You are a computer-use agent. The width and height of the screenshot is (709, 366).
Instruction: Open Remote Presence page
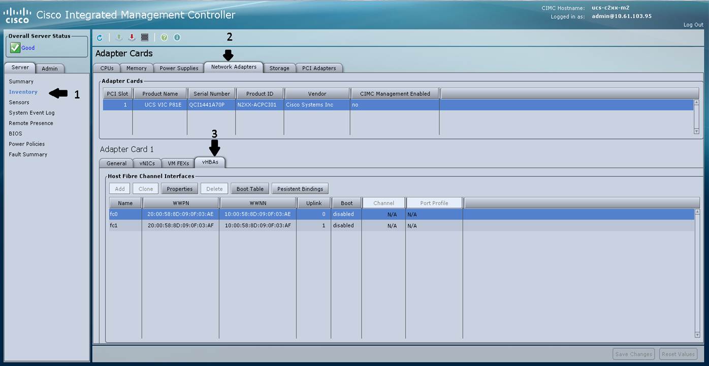[31, 123]
